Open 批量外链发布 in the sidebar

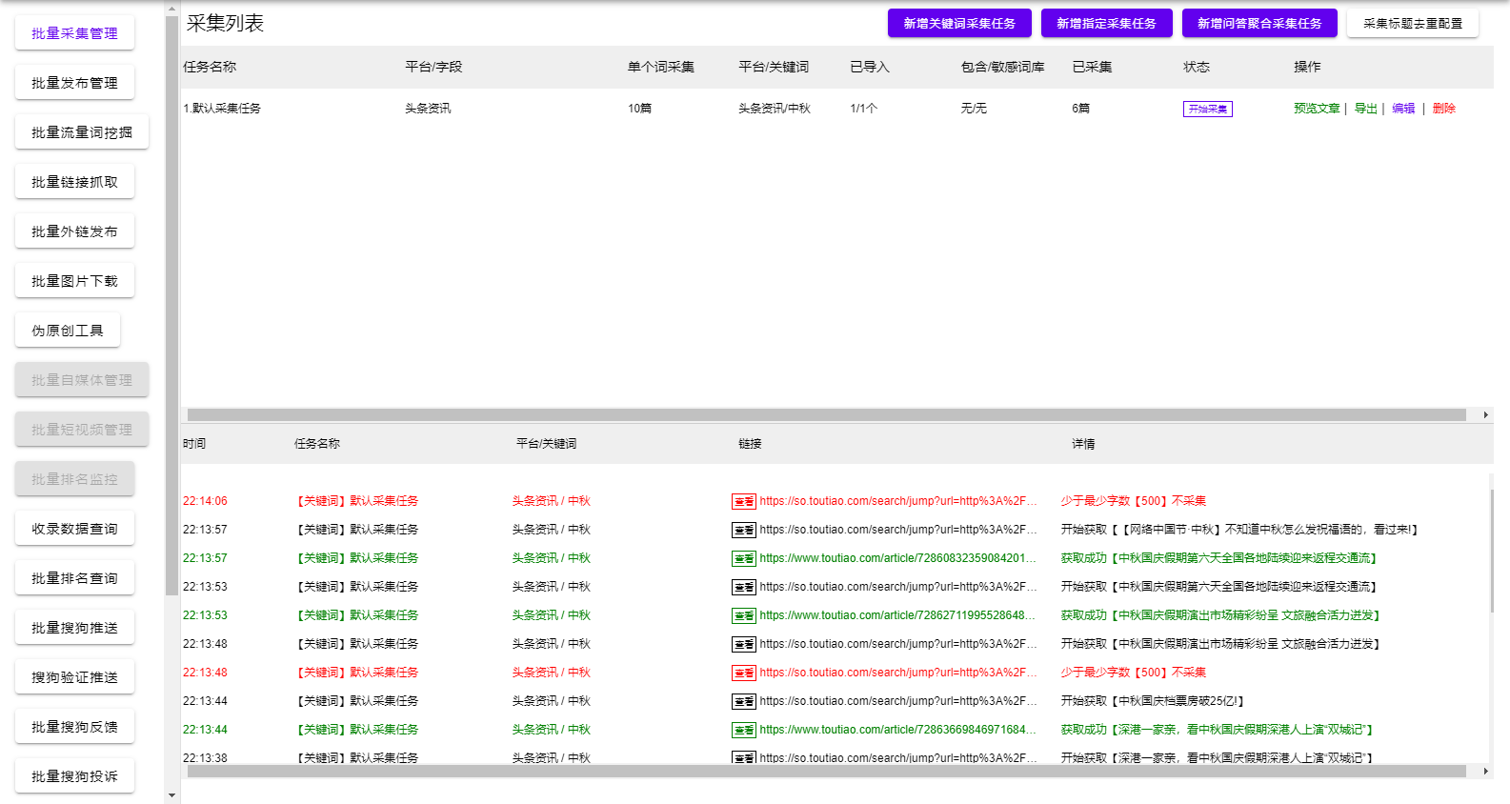pos(74,231)
